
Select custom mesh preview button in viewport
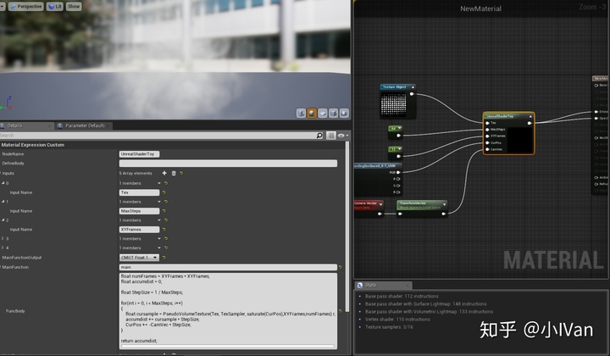[344, 114]
